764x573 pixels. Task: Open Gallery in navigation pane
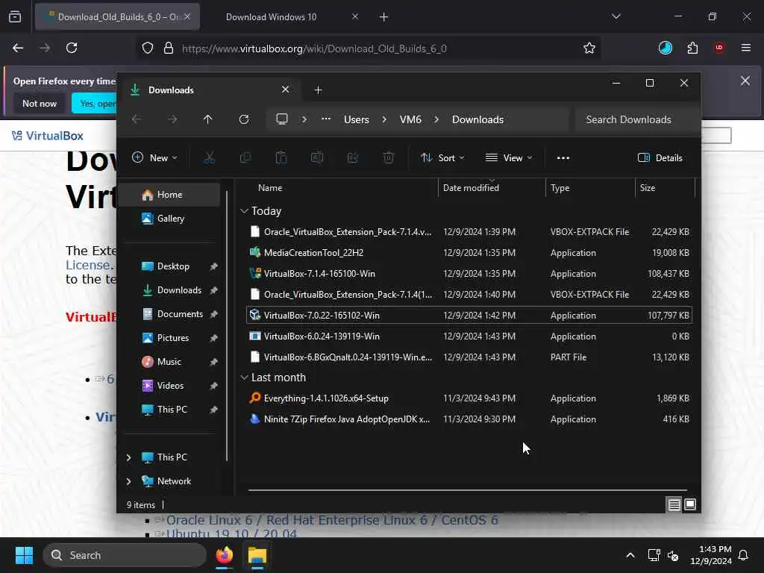tap(169, 219)
